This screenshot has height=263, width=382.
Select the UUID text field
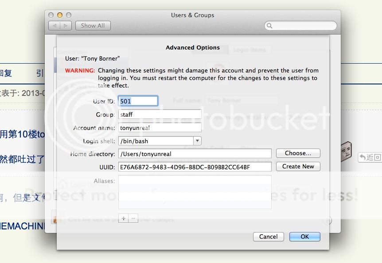coord(195,167)
